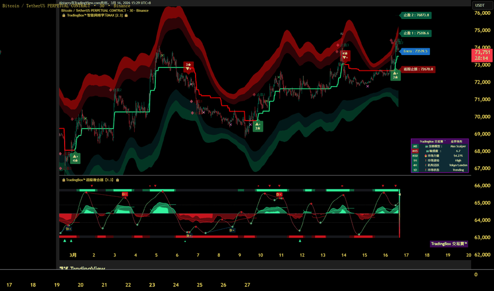This screenshot has height=291, width=494.
Task: Click the red D divergence marker near March 3
Action: point(125,195)
